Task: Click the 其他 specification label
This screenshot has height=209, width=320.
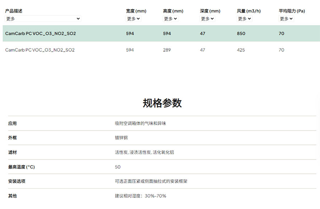Action: 13,196
